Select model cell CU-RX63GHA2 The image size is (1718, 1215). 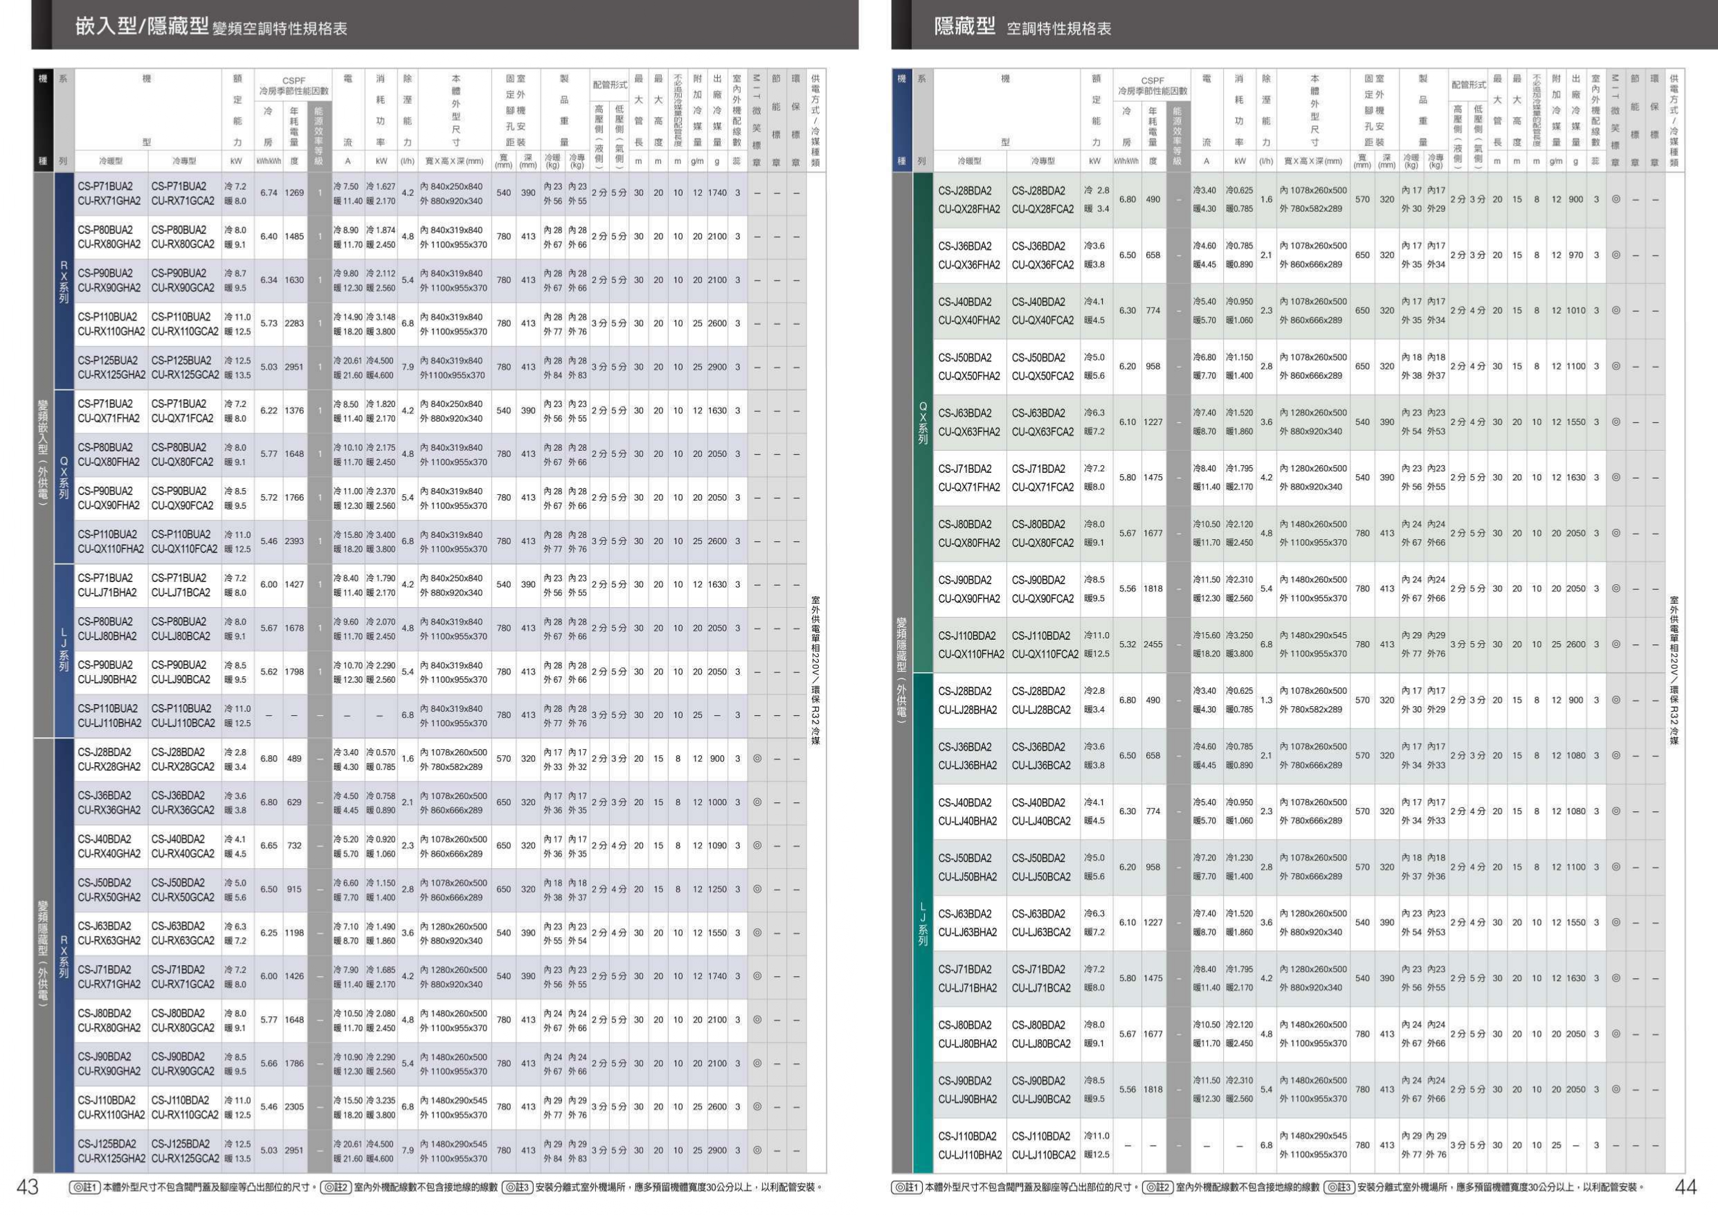(x=109, y=940)
